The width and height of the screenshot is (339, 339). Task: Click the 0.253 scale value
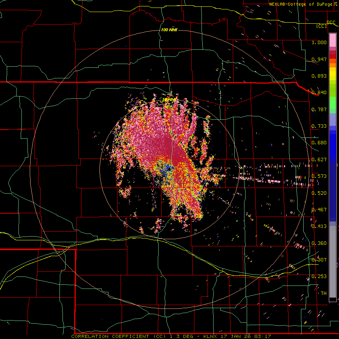pyautogui.click(x=319, y=276)
